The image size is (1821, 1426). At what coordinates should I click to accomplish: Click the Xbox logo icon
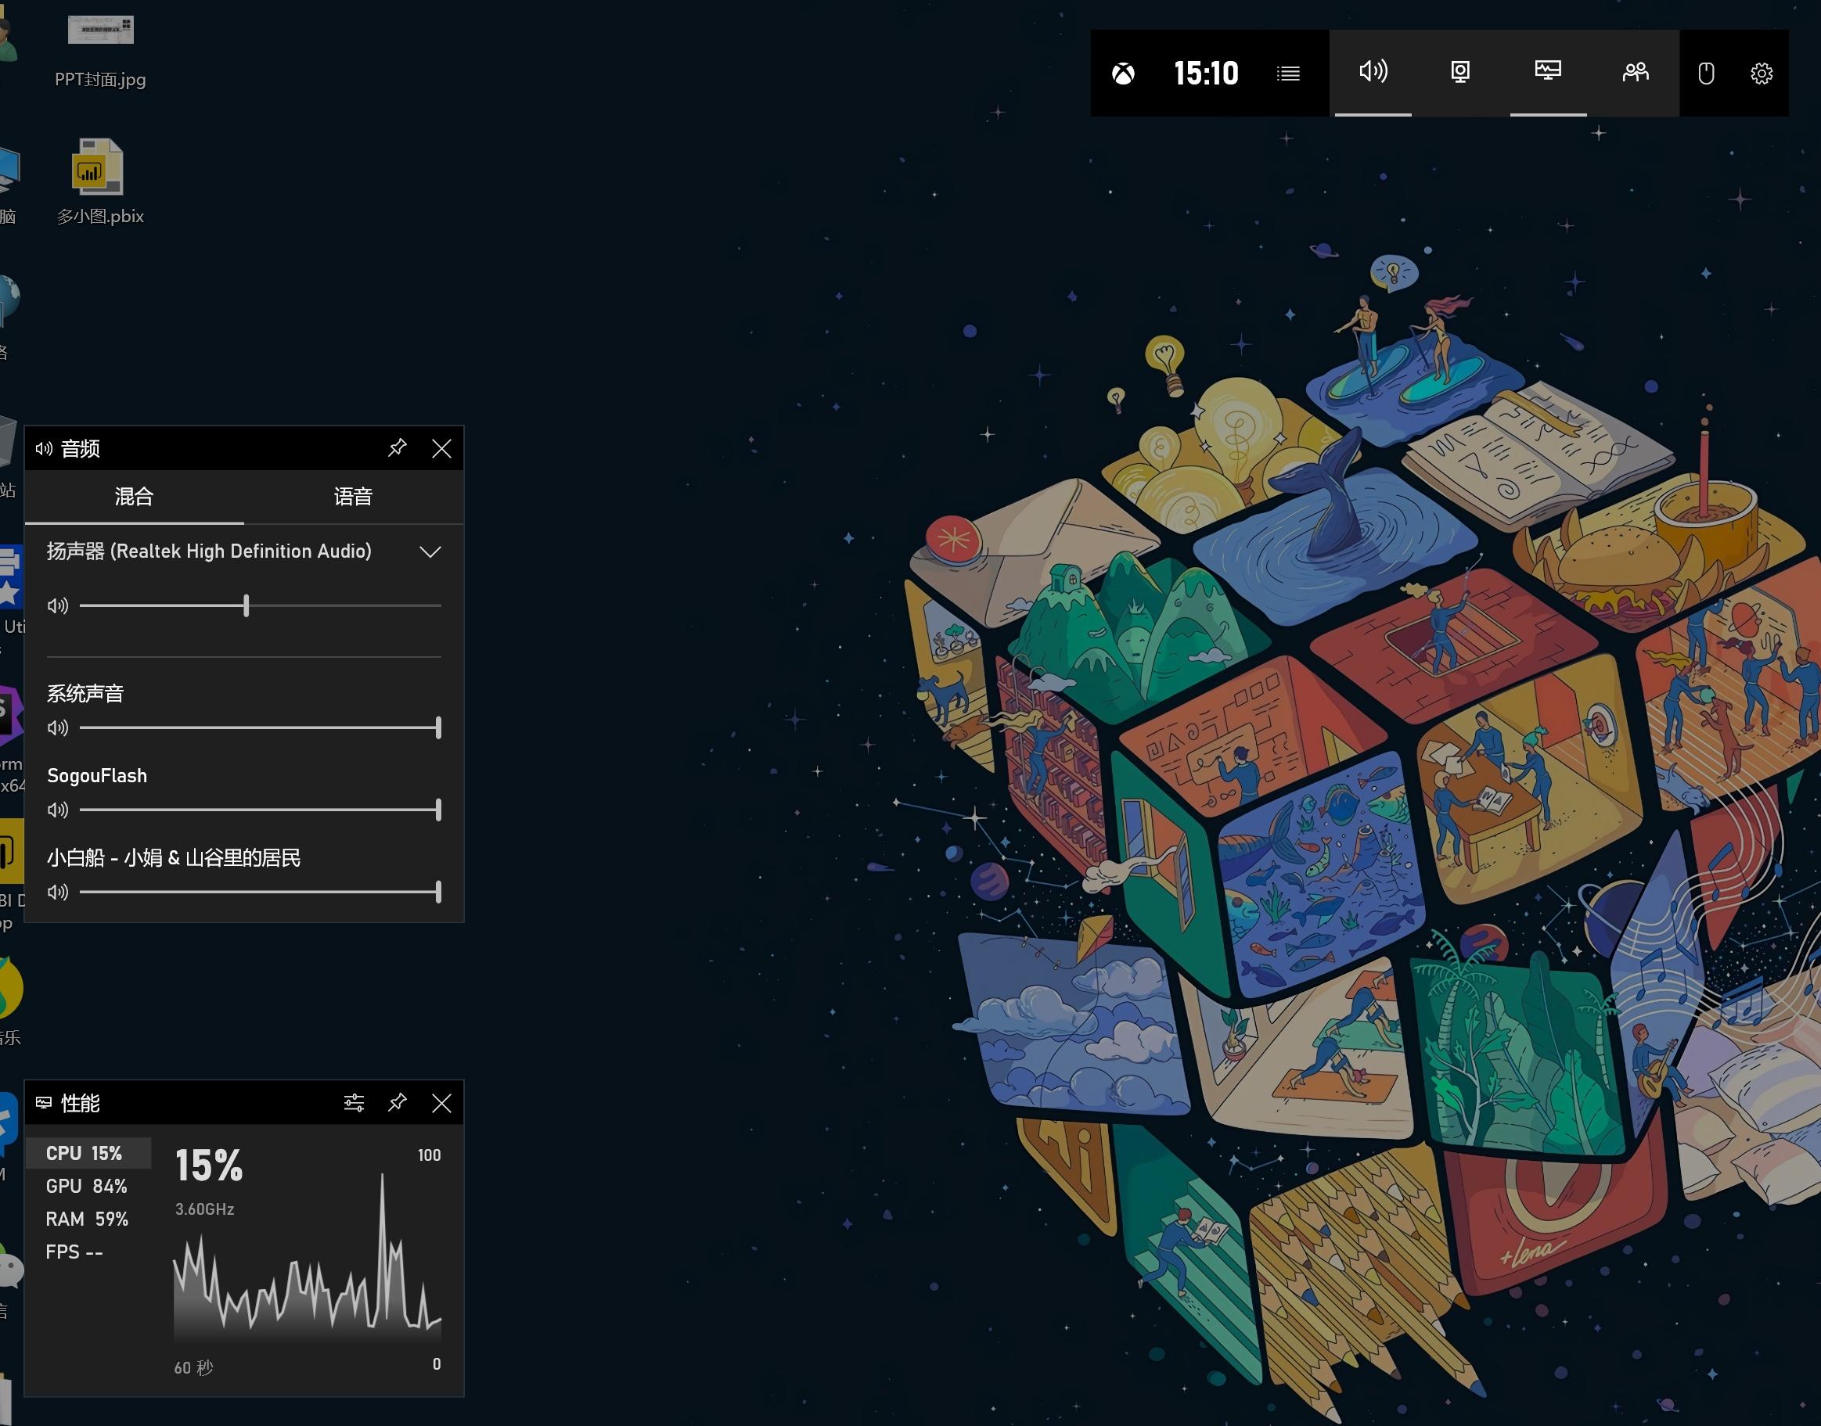click(x=1123, y=74)
